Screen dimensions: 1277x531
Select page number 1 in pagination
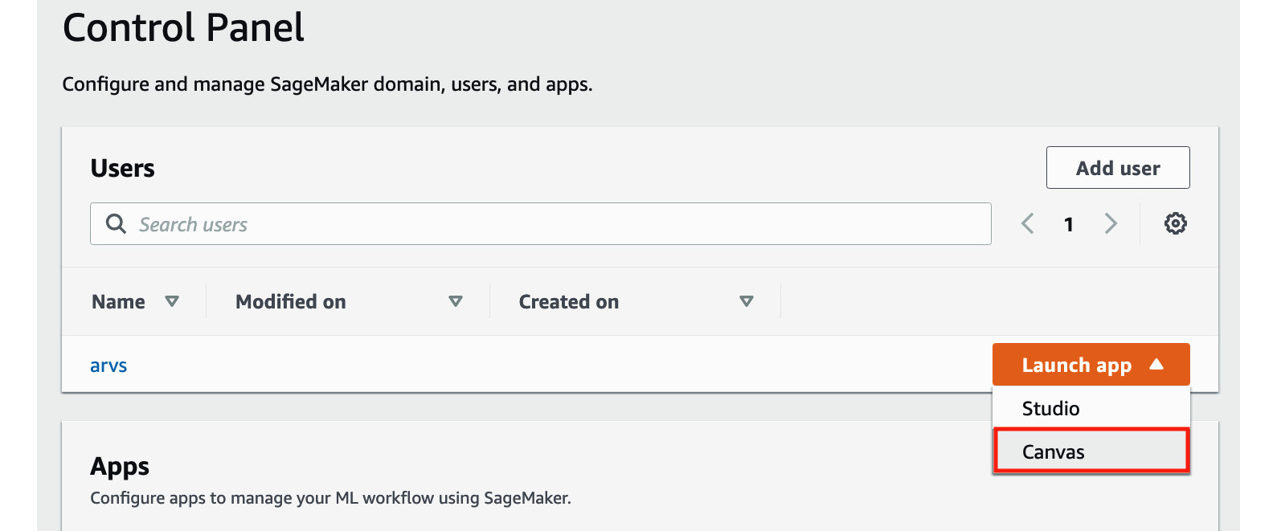click(x=1069, y=224)
